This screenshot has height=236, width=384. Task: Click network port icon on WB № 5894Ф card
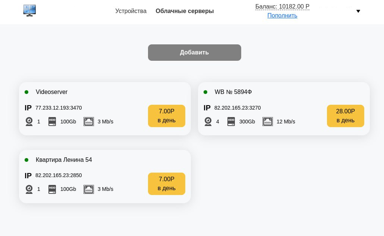click(268, 122)
